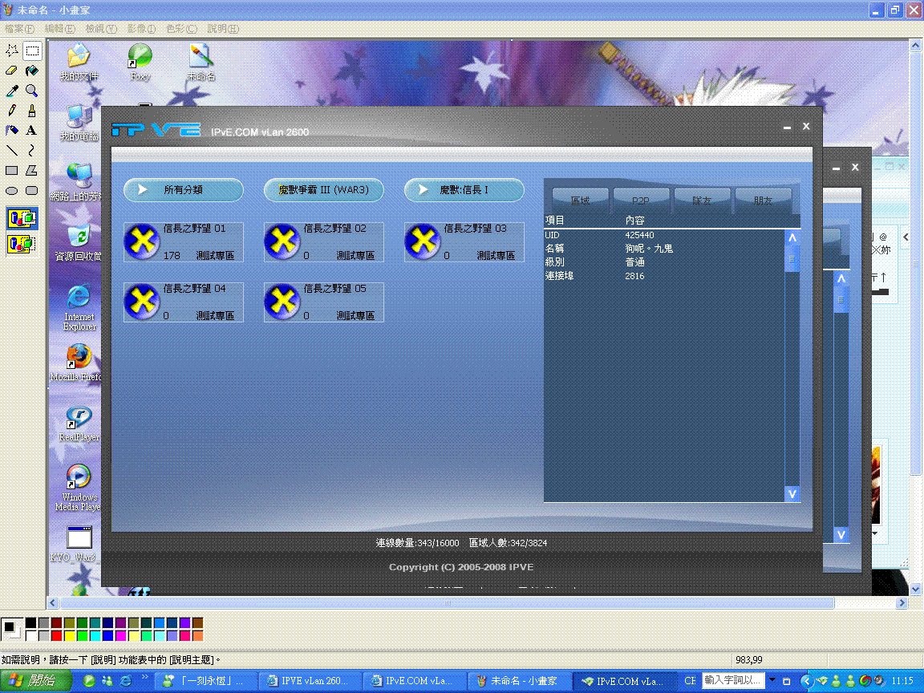Switch to the P2P tab
Screen dimensions: 924x693
[641, 201]
